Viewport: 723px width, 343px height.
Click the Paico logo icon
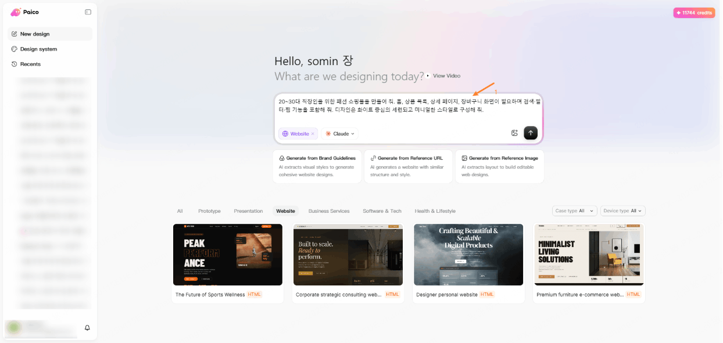pyautogui.click(x=16, y=12)
